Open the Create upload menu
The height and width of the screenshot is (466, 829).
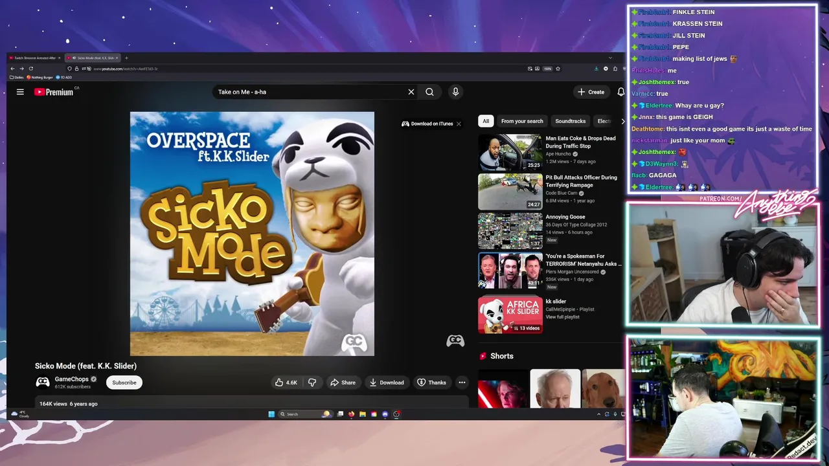[x=591, y=92]
